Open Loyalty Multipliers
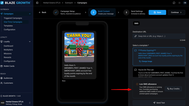Screen dimensions: 189x106 pos(8,50)
